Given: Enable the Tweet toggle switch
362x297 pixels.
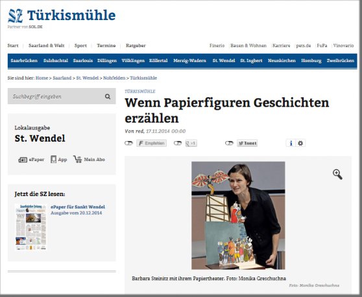Looking at the screenshot, I should tap(229, 143).
